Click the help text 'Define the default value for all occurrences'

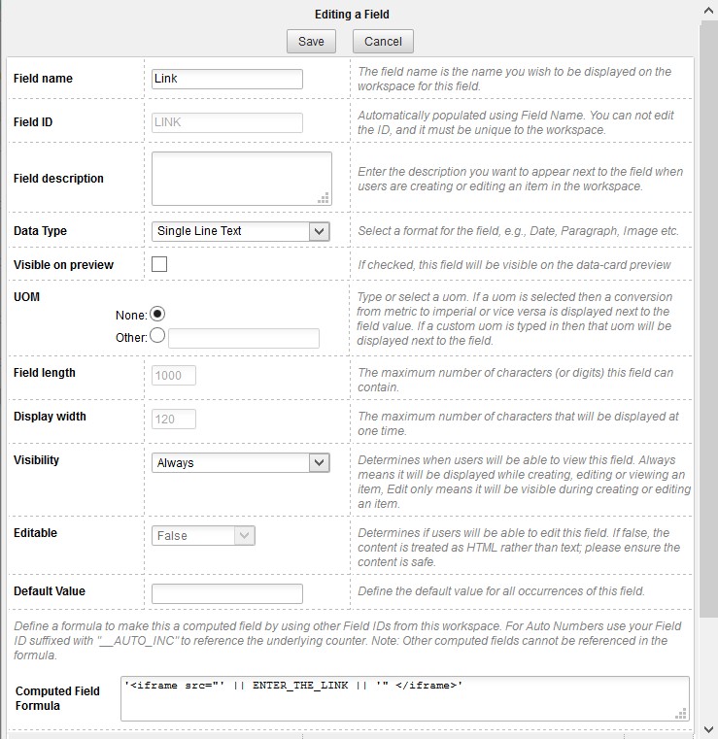[501, 591]
